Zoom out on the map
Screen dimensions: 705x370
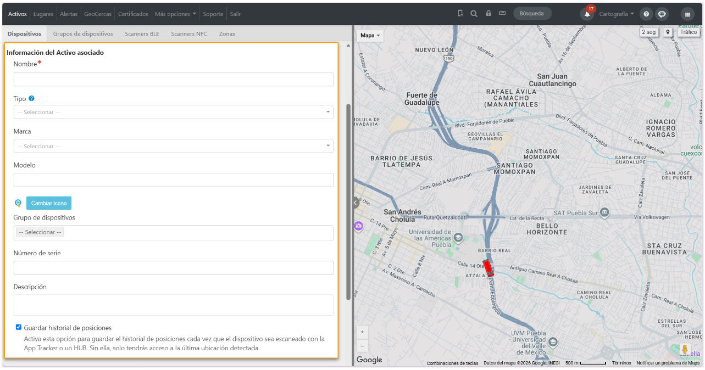tap(362, 346)
